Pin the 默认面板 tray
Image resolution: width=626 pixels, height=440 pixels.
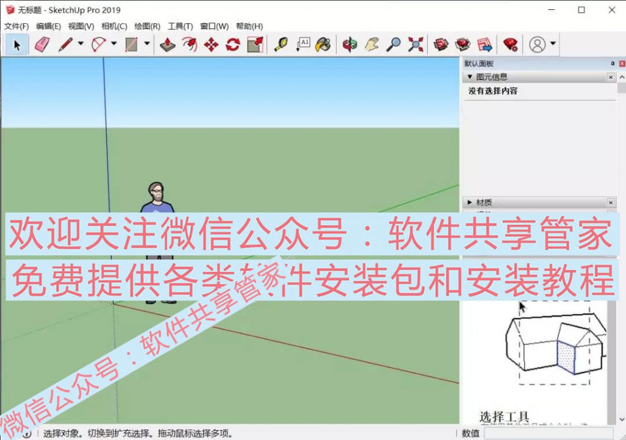pos(613,64)
